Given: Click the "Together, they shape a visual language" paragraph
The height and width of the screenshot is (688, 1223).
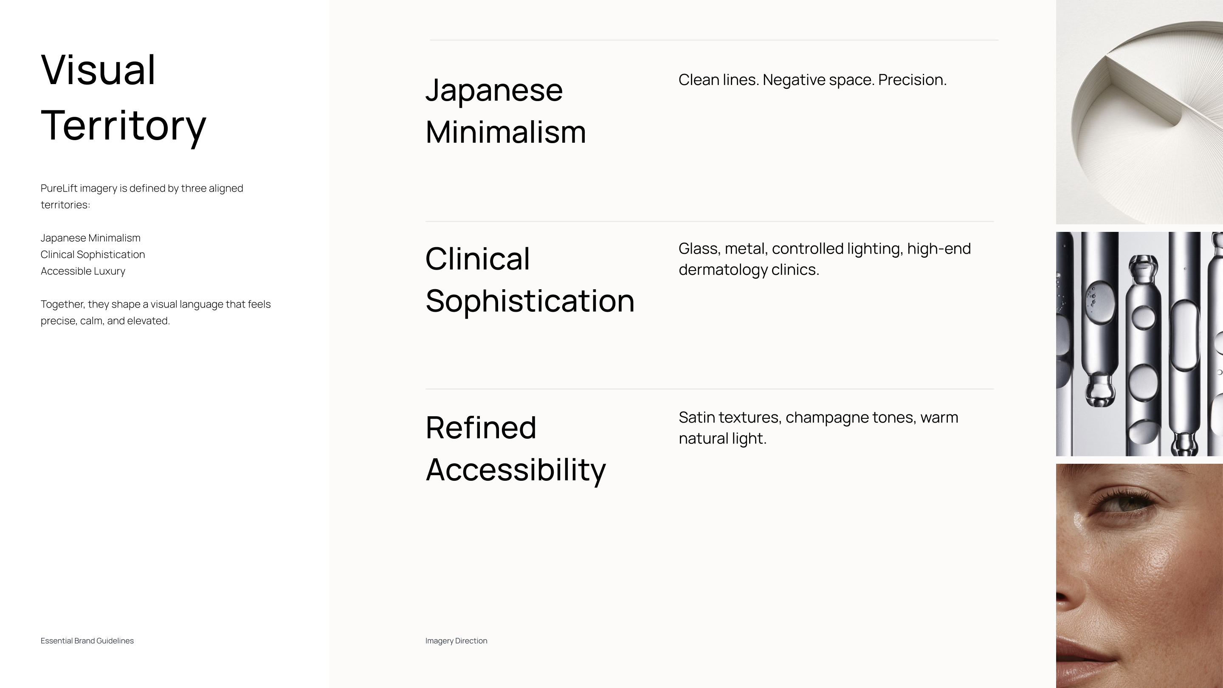Looking at the screenshot, I should (x=155, y=313).
